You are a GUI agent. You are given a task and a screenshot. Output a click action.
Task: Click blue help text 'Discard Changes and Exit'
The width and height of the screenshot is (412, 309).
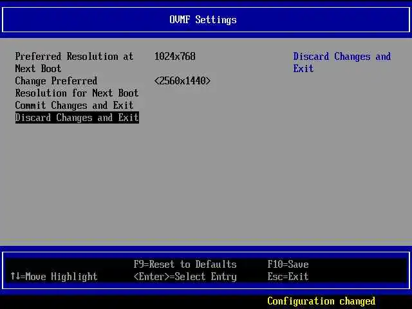tap(342, 62)
